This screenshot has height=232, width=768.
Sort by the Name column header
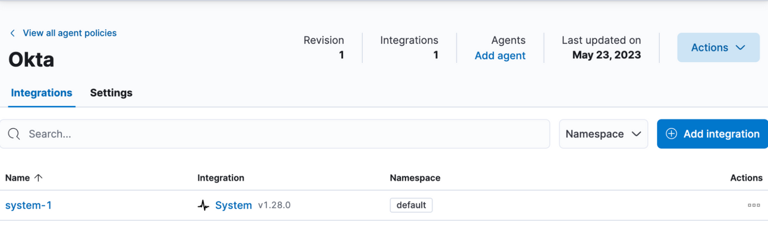pyautogui.click(x=18, y=178)
